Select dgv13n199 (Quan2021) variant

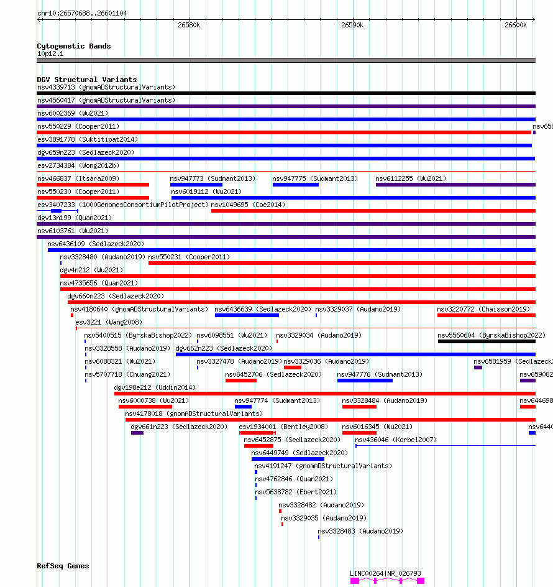pos(75,218)
